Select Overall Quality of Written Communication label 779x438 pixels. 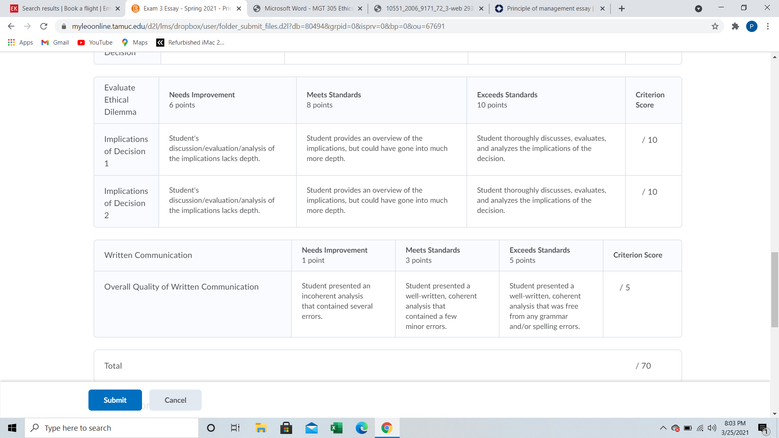coord(181,287)
